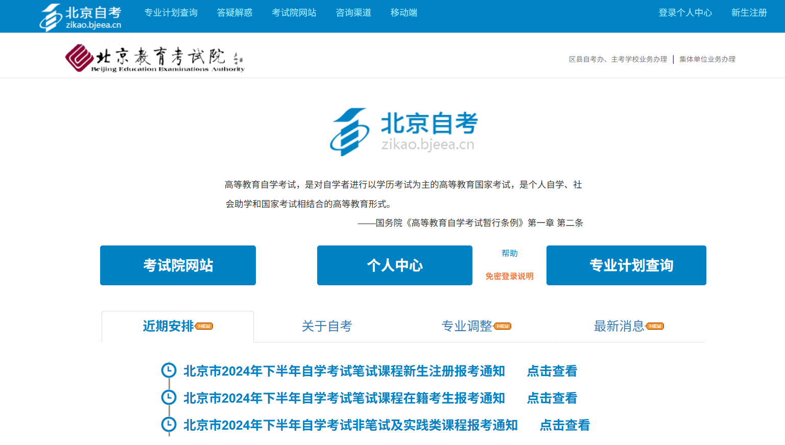
Task: Switch to the 关于自考 tab
Action: [x=327, y=326]
